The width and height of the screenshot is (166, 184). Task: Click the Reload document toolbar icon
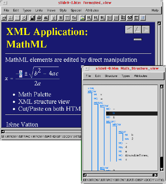(24, 18)
